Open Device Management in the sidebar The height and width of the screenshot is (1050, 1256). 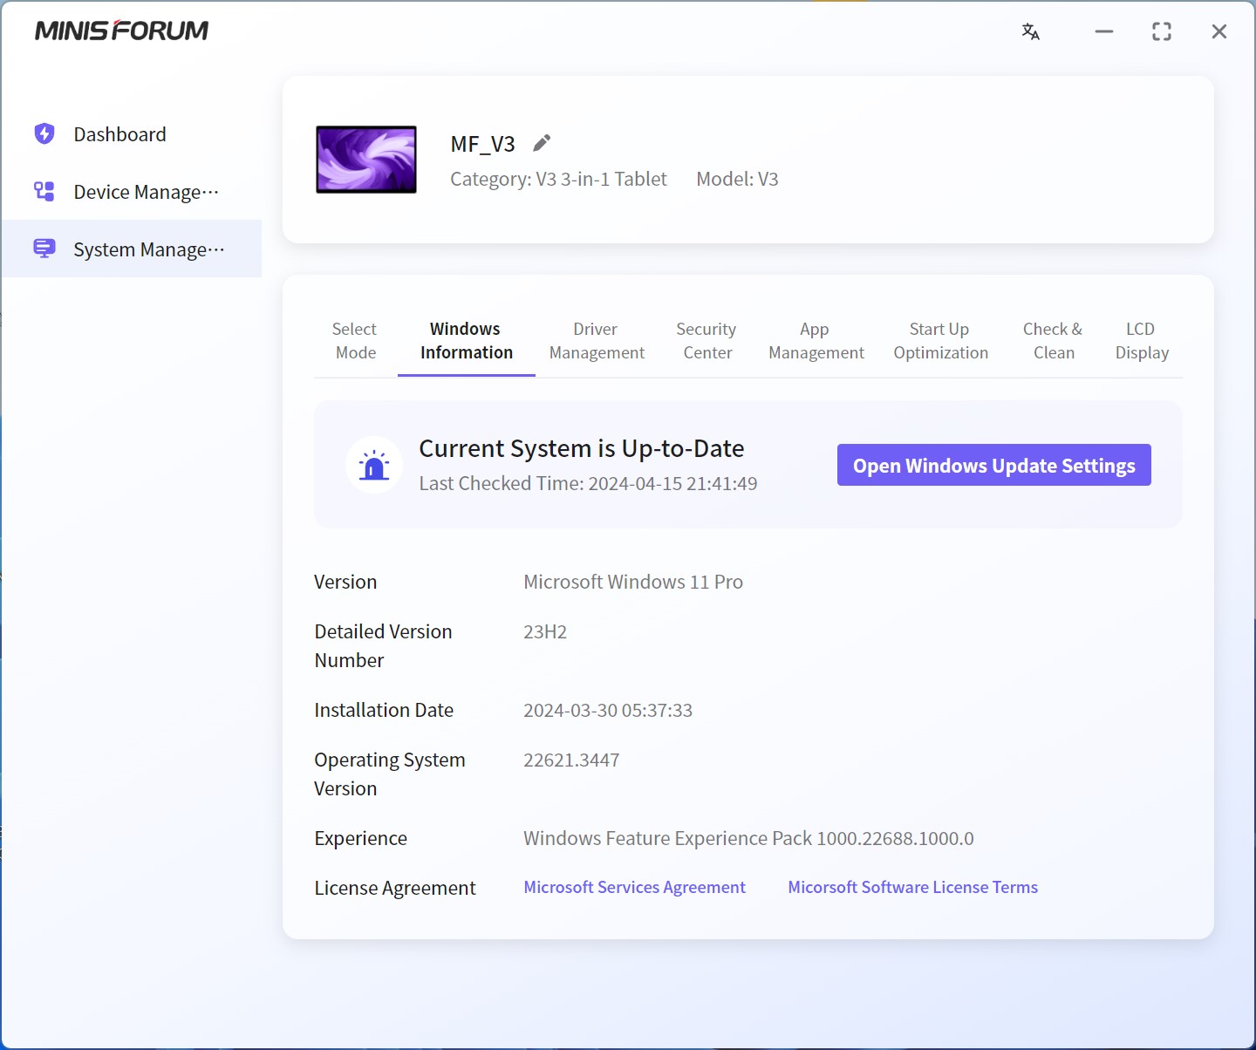coord(132,191)
